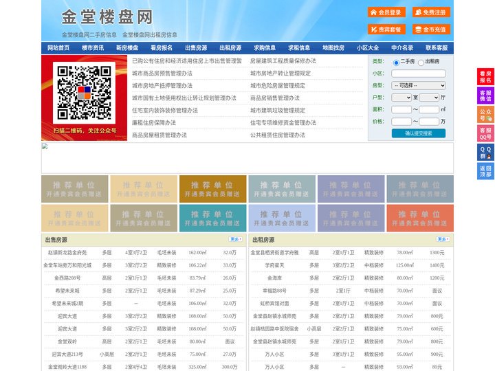Open 商品房销售管理办法 link

coord(275,98)
